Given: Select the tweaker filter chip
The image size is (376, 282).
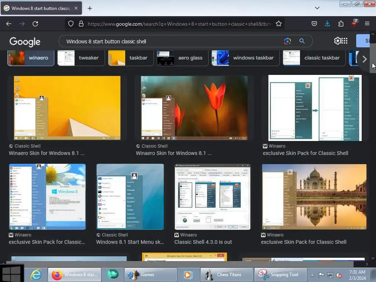Looking at the screenshot, I should click(x=81, y=58).
